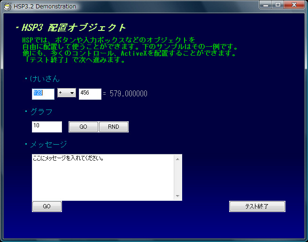Click the RND button
Viewport: 308px width, 242px height.
tap(114, 127)
